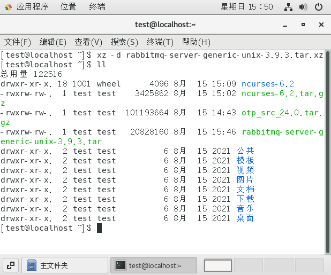Switch to 主文件夹 window in taskbar

click(65, 265)
